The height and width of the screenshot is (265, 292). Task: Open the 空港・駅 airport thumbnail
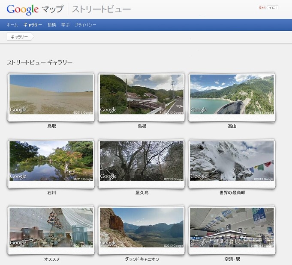pyautogui.click(x=232, y=227)
